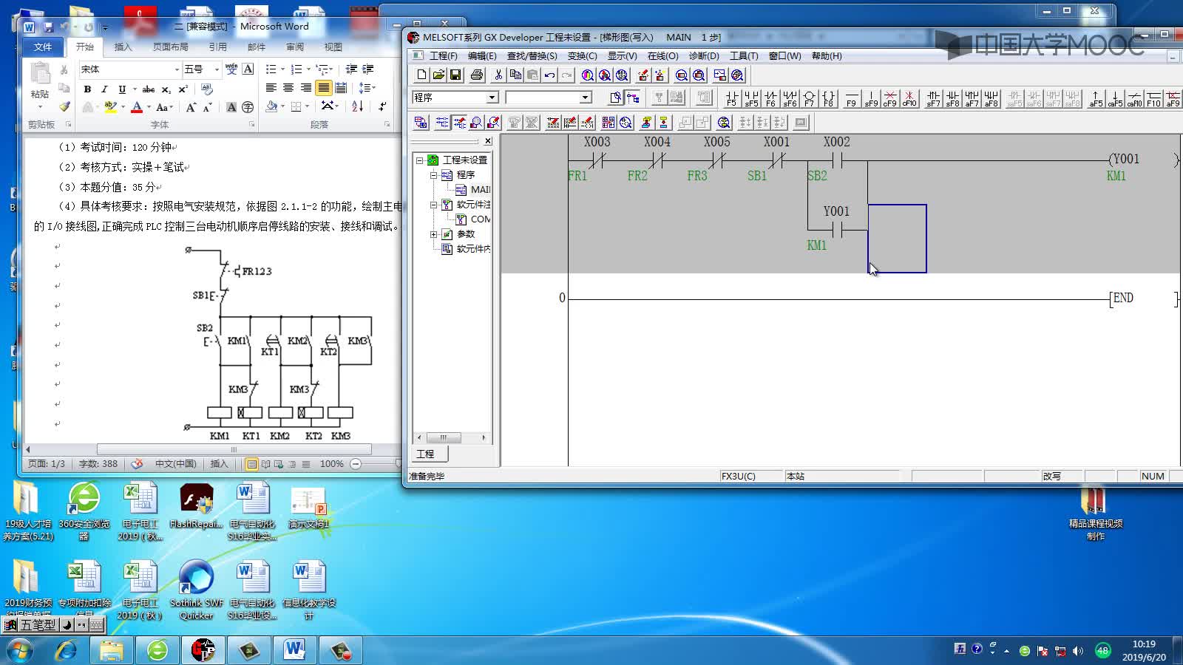Viewport: 1183px width, 665px height.
Task: Toggle Italic in Word ribbon
Action: point(104,89)
